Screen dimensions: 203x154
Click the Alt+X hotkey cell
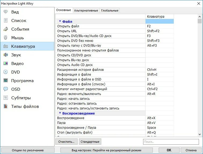(x=160, y=118)
